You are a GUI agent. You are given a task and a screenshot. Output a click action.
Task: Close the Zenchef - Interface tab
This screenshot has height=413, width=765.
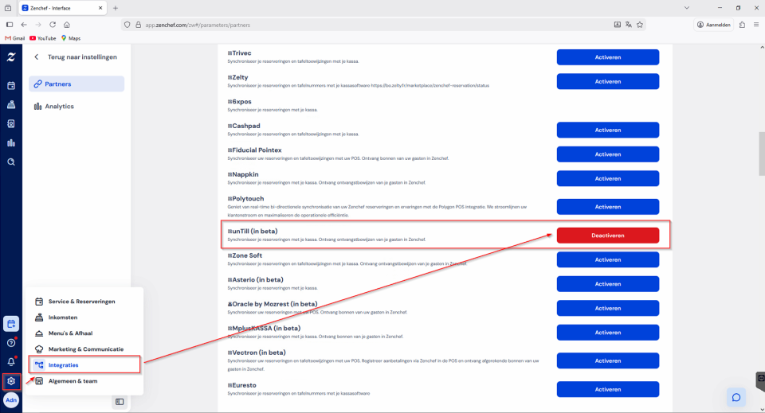coord(100,8)
